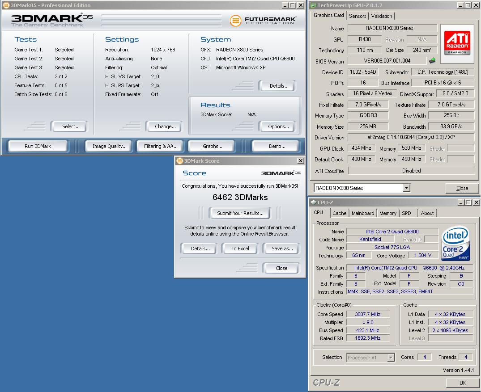
Task: Click the BIOS save chip icon in GPU-Z
Action: tap(432, 60)
